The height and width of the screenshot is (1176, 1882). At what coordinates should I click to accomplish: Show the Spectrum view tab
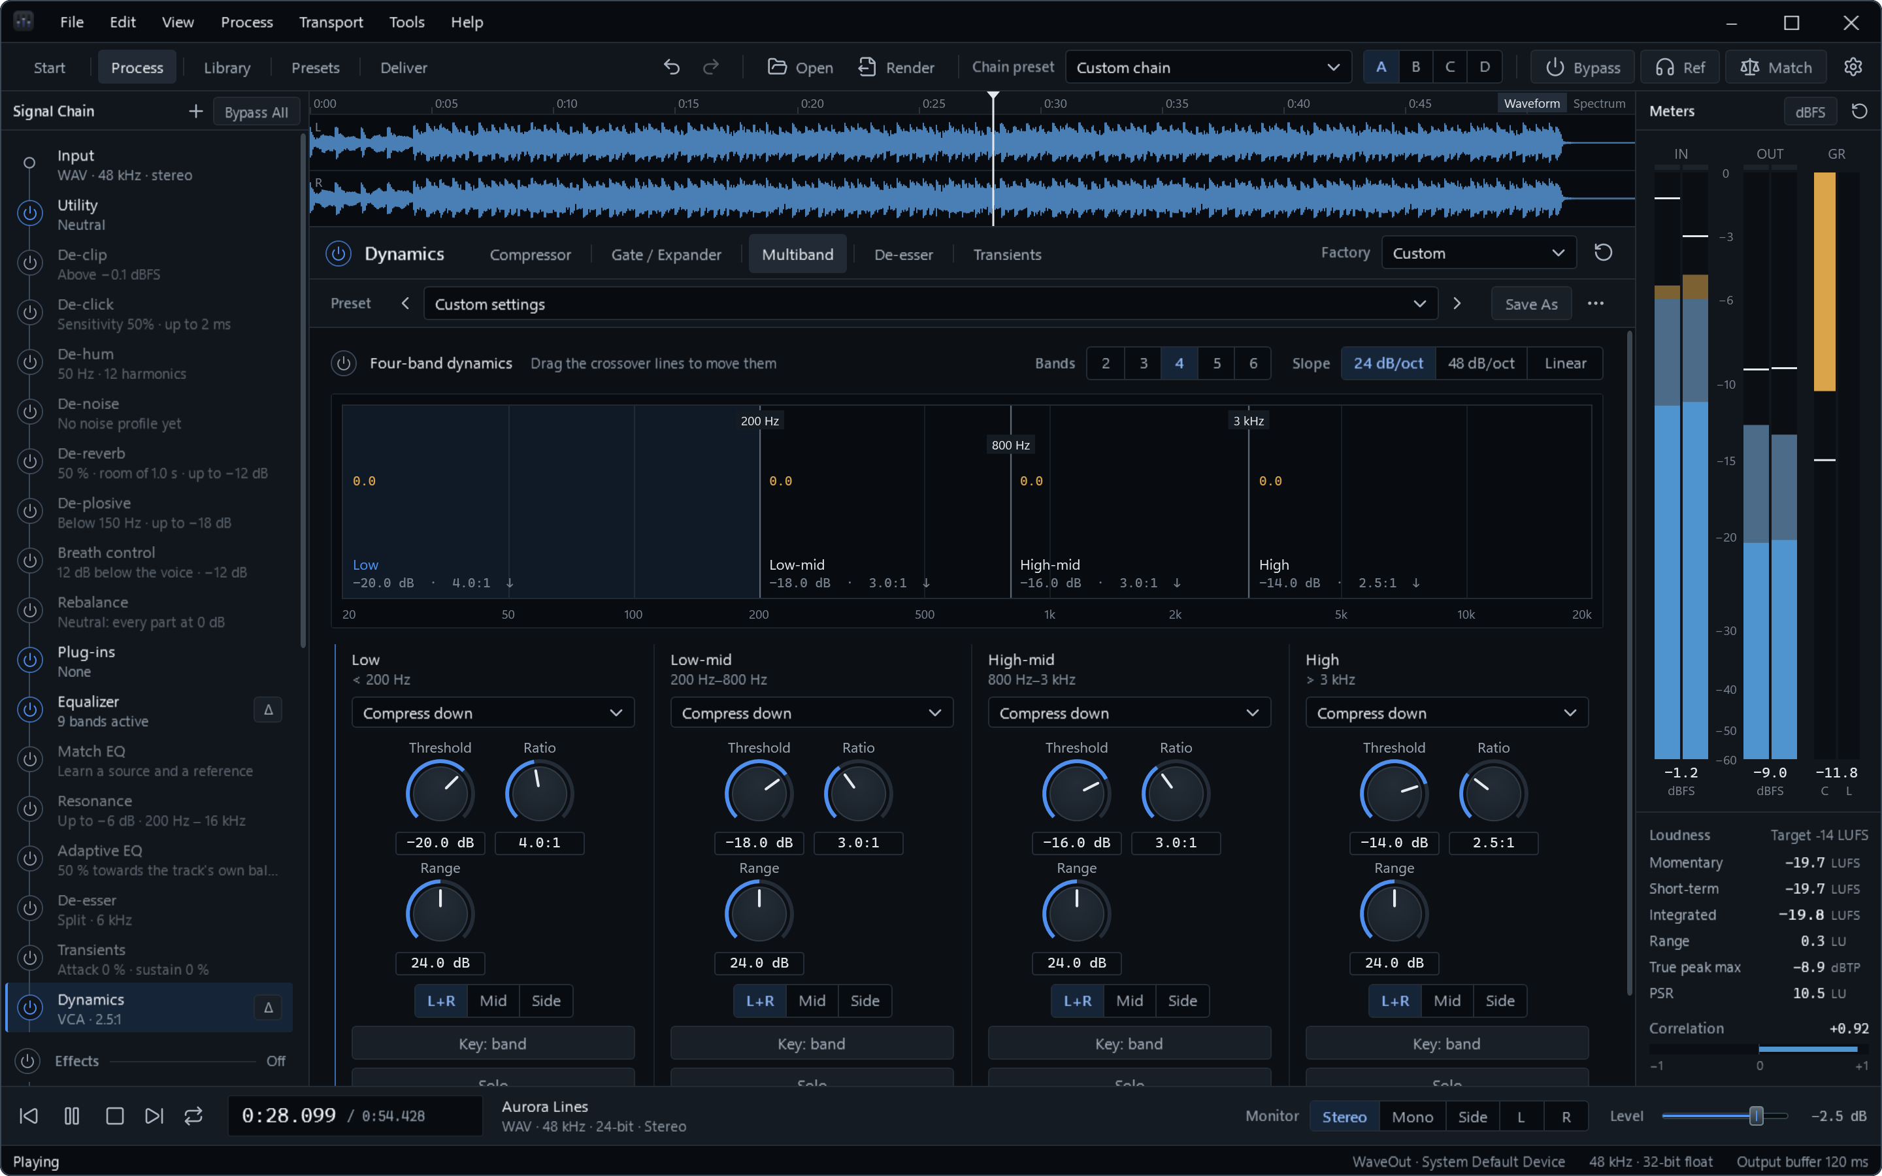coord(1598,103)
